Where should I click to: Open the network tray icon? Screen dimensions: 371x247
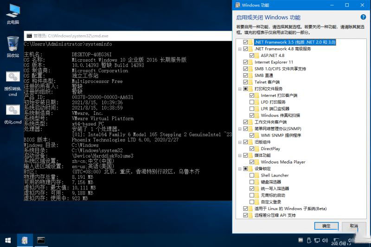tap(317, 241)
